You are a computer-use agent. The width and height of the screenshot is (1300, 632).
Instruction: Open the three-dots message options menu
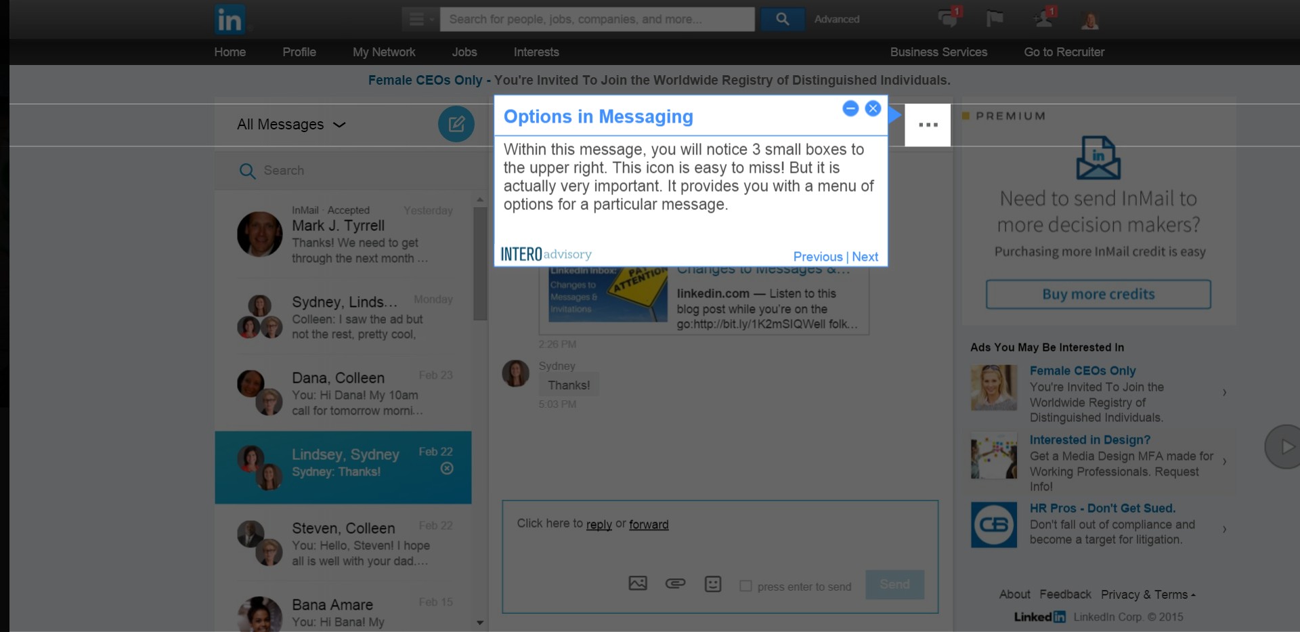pyautogui.click(x=928, y=125)
